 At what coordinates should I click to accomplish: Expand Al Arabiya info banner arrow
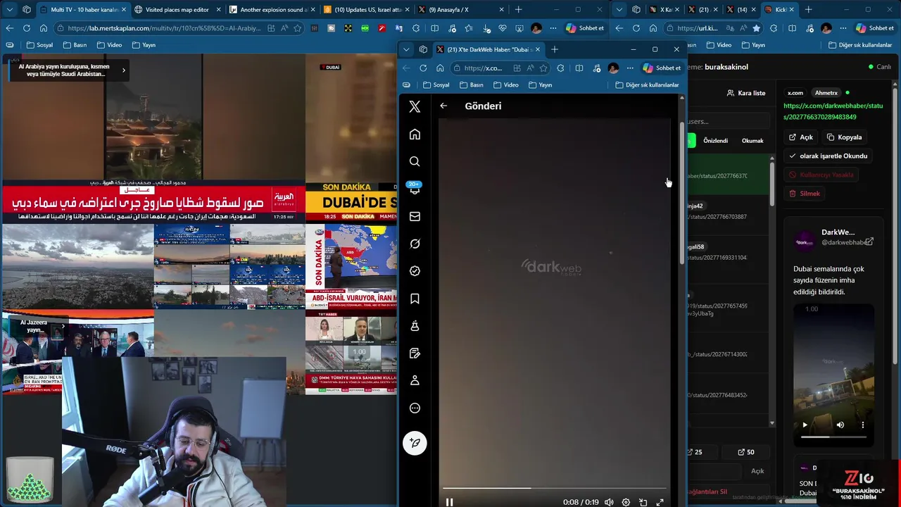[123, 70]
